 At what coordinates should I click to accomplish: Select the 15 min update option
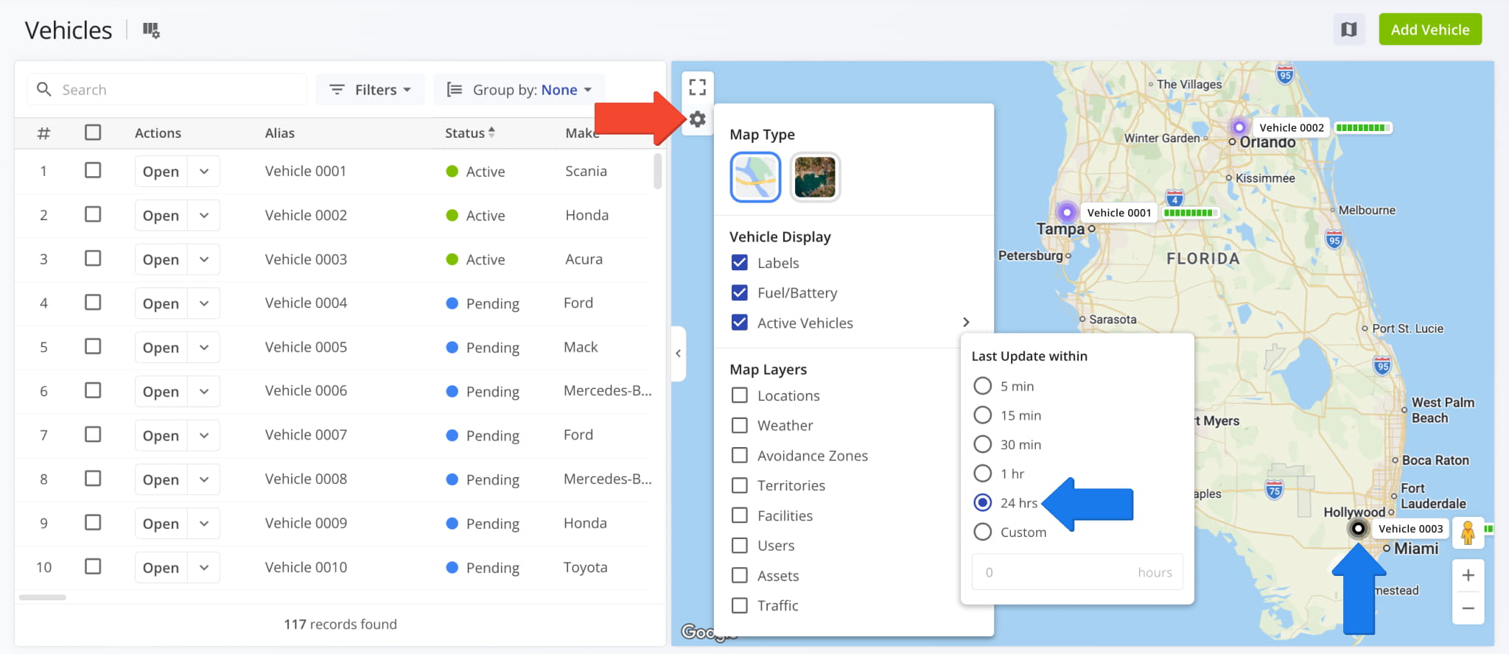[983, 415]
